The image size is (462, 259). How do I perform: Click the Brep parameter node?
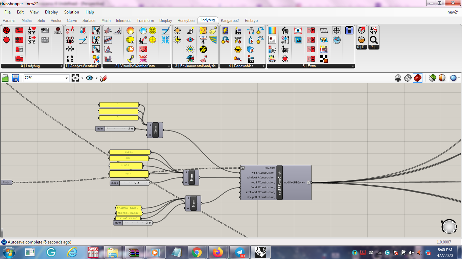coord(6,182)
